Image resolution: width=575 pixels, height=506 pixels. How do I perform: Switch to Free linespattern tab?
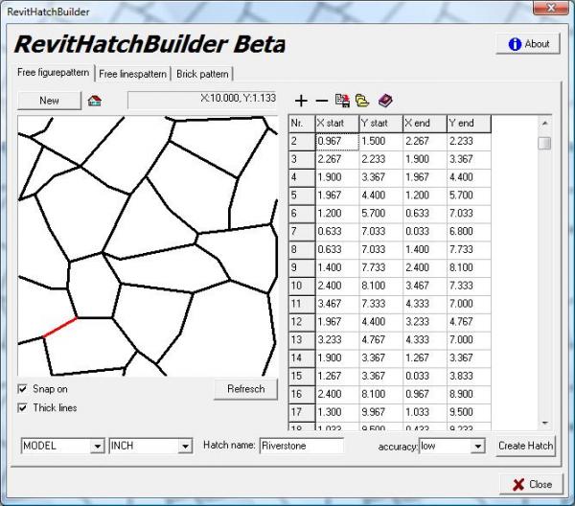click(133, 74)
